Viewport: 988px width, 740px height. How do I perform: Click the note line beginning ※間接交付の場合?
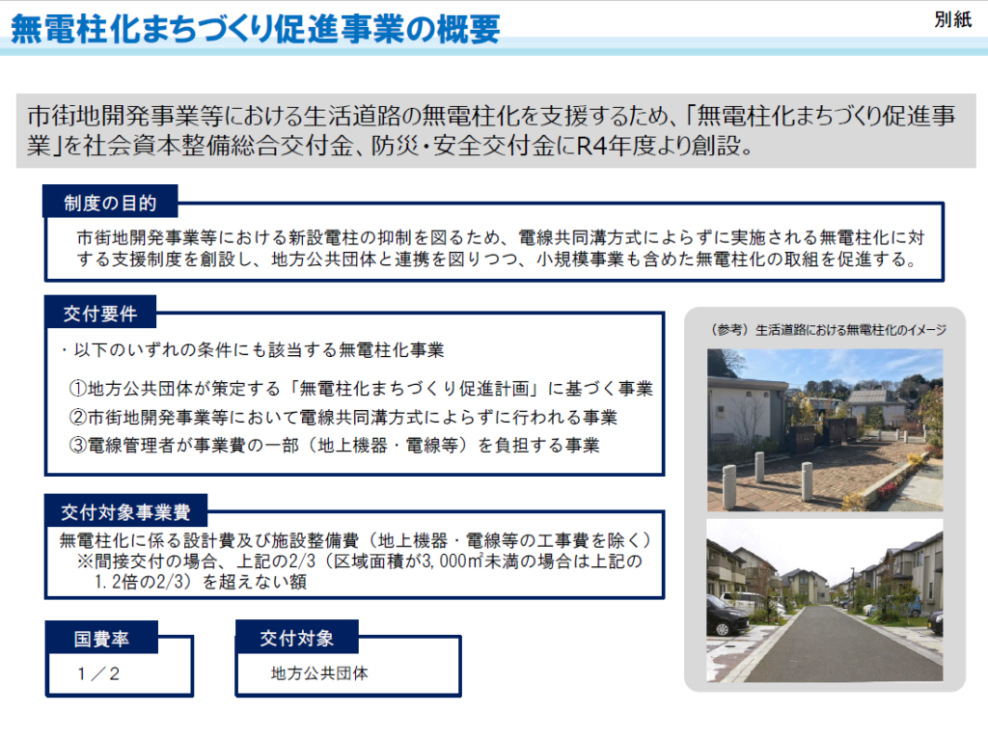point(359,561)
